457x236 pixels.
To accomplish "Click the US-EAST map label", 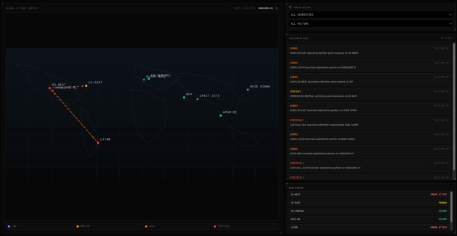I will [x=96, y=83].
